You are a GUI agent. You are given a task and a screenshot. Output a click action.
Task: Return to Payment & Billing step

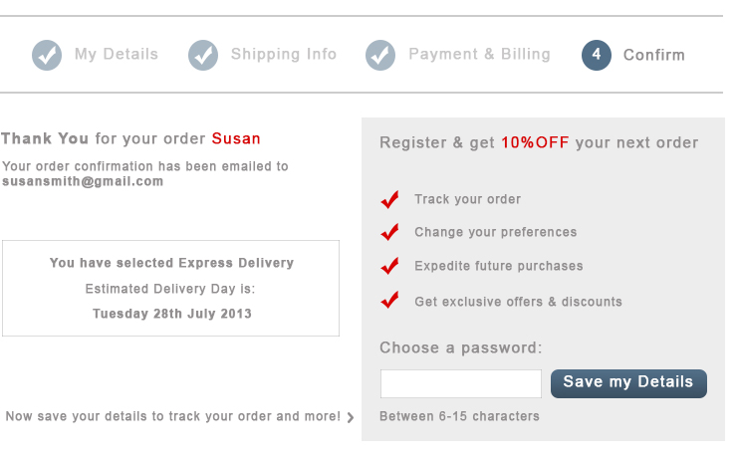(479, 54)
